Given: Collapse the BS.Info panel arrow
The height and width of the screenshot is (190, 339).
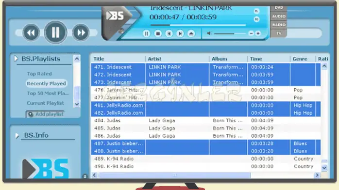Looking at the screenshot, I should (17, 136).
